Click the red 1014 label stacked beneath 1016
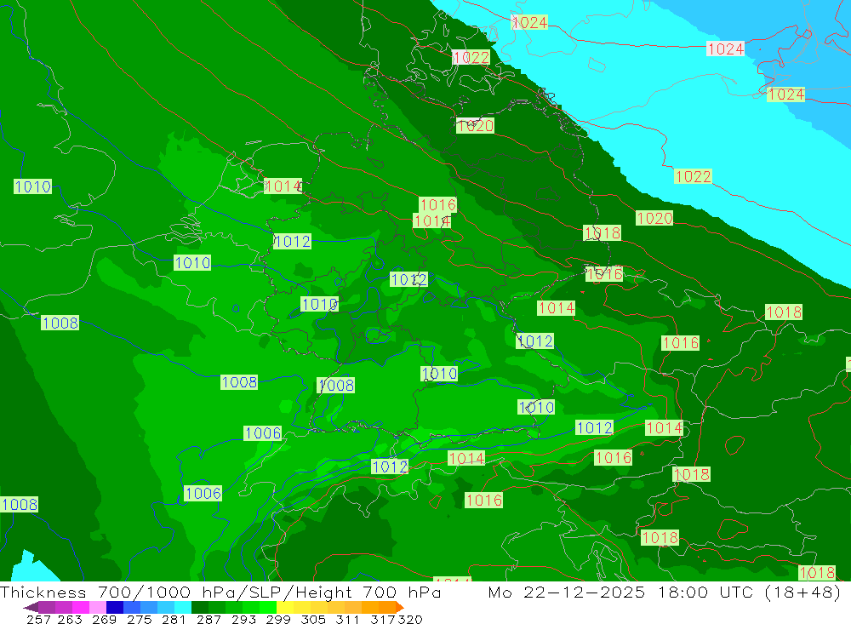This screenshot has height=624, width=851. point(431,221)
